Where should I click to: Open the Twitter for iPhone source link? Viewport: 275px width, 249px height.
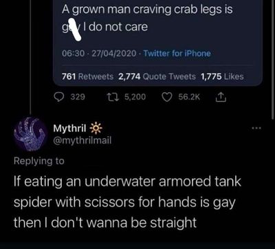click(x=177, y=54)
